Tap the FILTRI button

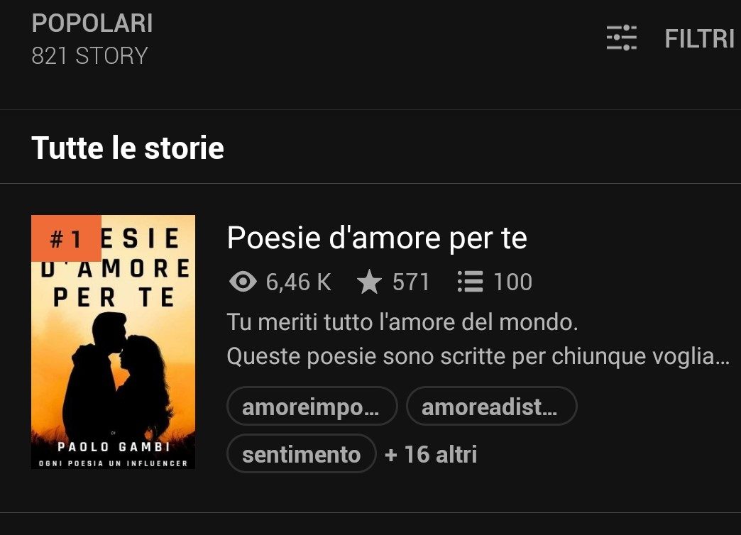tap(699, 39)
